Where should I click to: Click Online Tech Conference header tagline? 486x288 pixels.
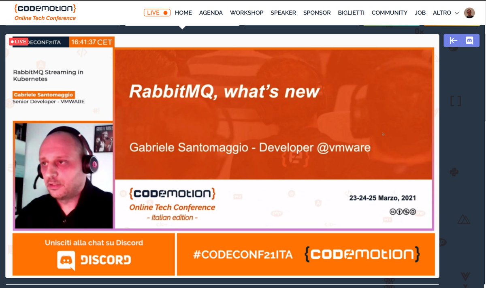click(x=45, y=18)
